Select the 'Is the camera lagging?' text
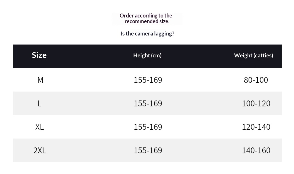294x174 pixels. [147, 34]
